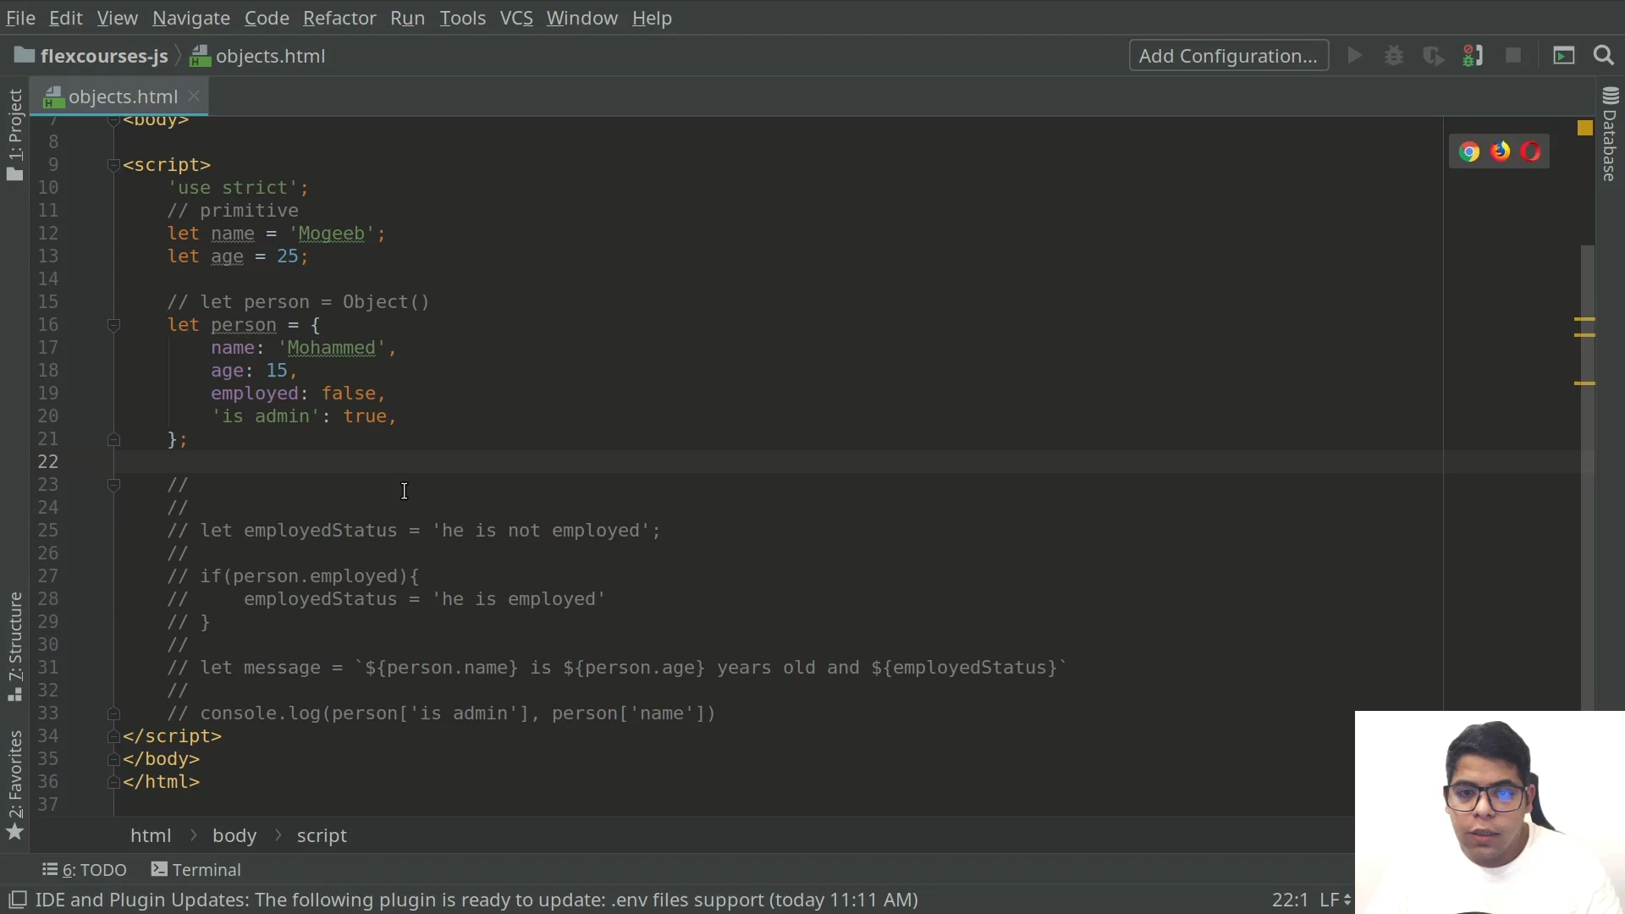The image size is (1625, 914).
Task: Click lower yellow warning stripe in scrollbar
Action: point(1584,383)
